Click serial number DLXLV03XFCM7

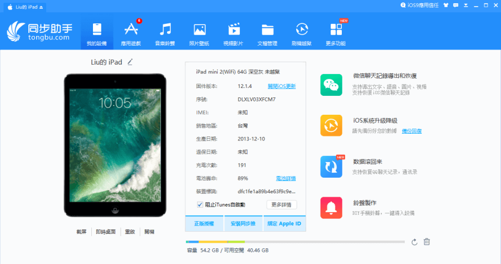[x=257, y=99]
